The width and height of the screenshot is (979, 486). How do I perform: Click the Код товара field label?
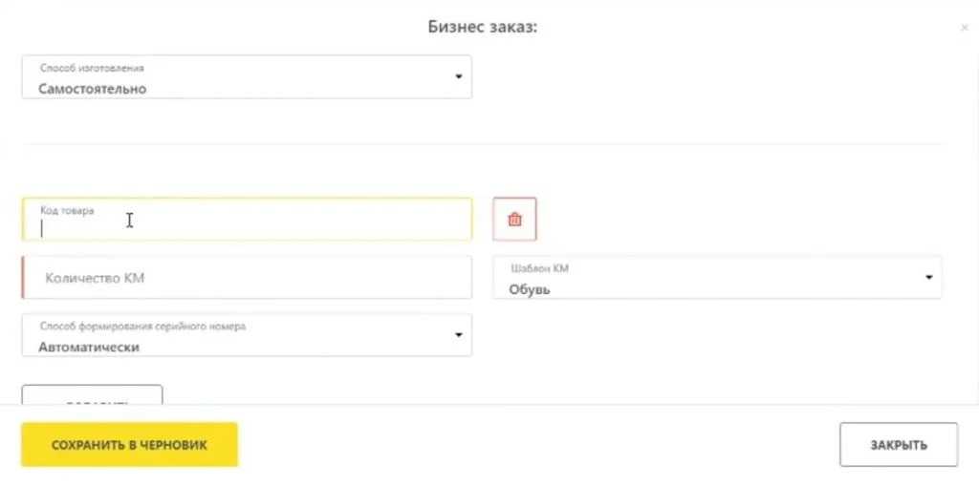tap(67, 210)
